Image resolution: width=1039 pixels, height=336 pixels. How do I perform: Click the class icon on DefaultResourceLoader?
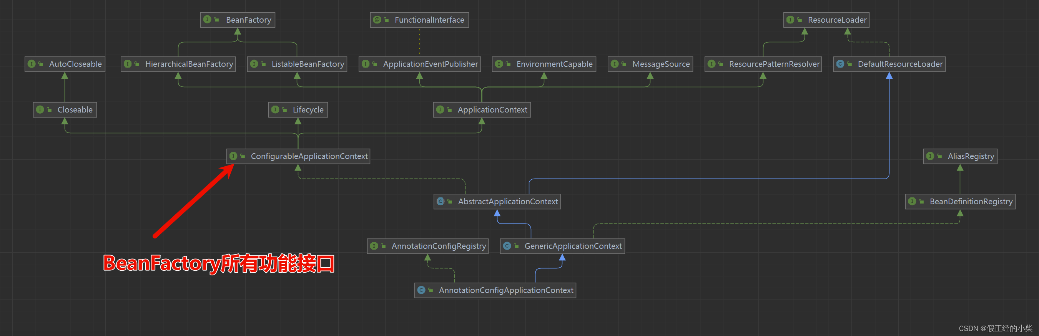point(840,64)
